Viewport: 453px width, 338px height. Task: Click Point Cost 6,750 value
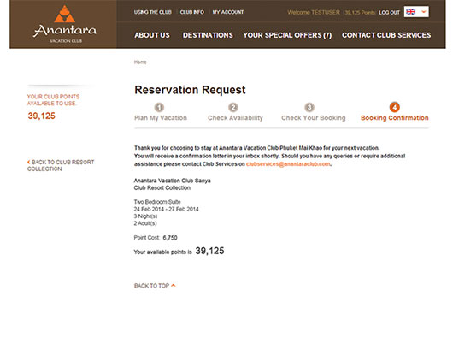tap(170, 238)
